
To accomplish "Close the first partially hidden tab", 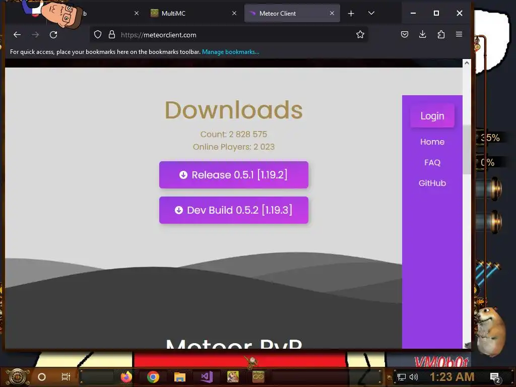I will coord(137,13).
